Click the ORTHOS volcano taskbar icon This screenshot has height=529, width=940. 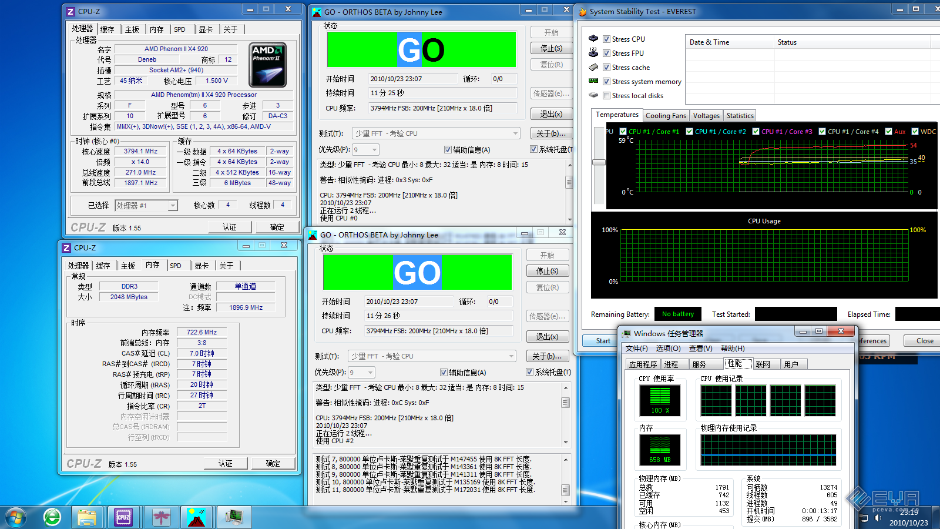click(196, 517)
